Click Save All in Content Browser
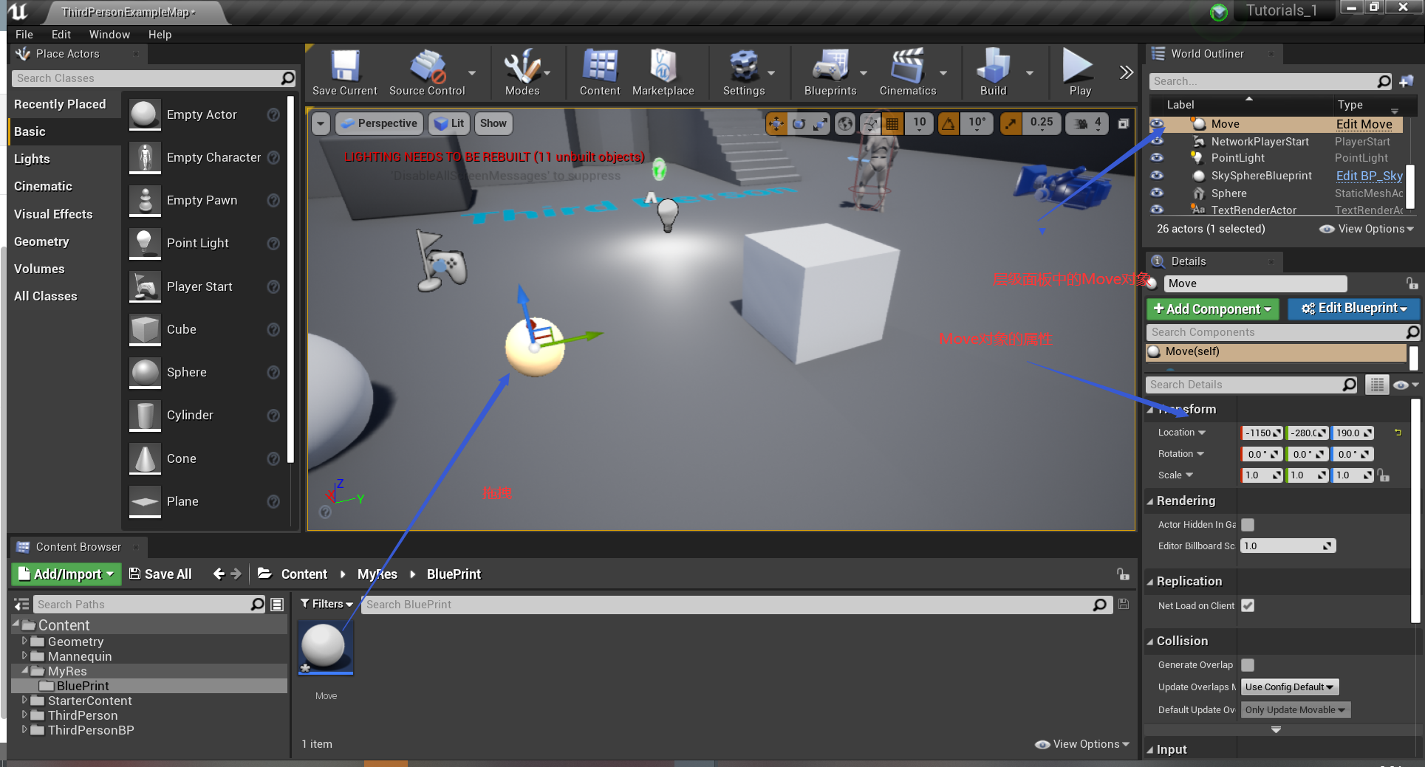Screen dimensions: 1425x767 click(160, 574)
